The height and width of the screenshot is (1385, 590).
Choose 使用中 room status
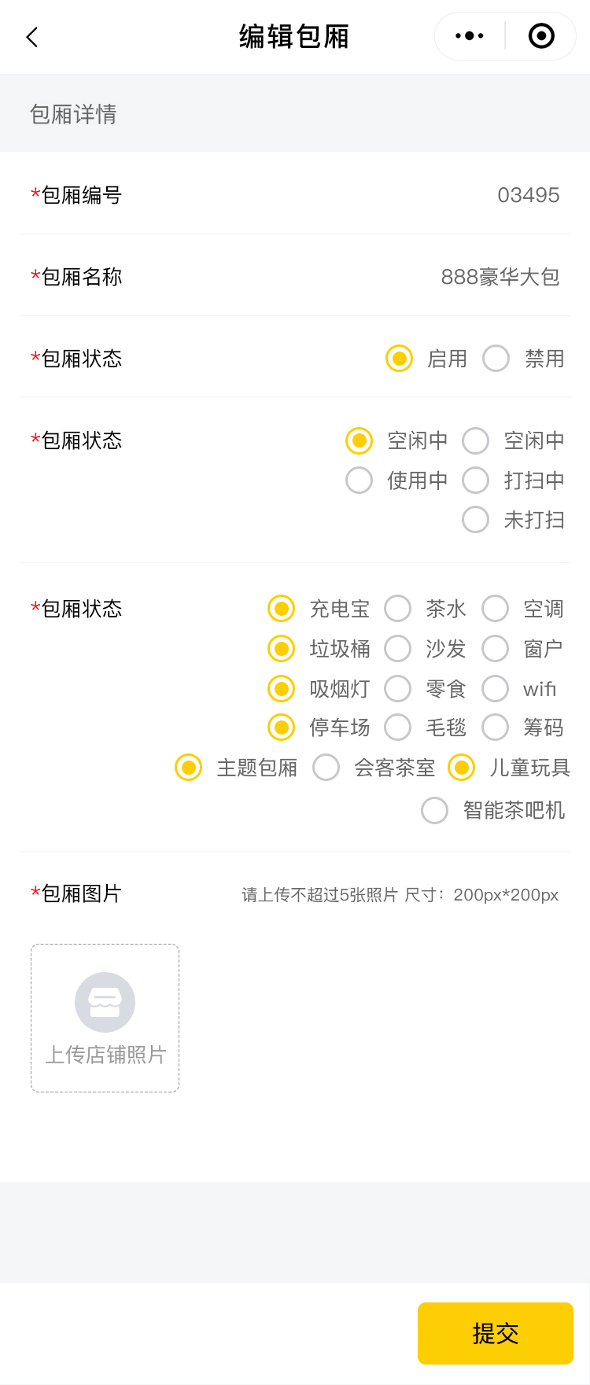(360, 481)
